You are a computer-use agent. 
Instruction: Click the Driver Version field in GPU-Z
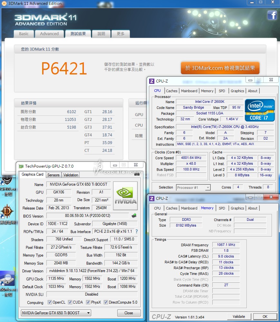pos(92,271)
